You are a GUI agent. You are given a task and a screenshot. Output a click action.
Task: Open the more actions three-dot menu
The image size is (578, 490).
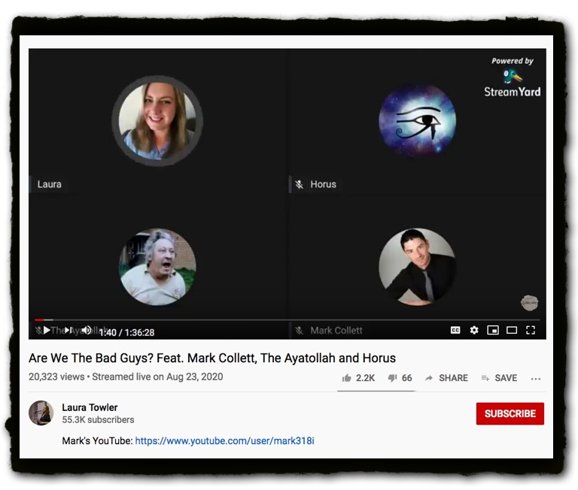536,379
